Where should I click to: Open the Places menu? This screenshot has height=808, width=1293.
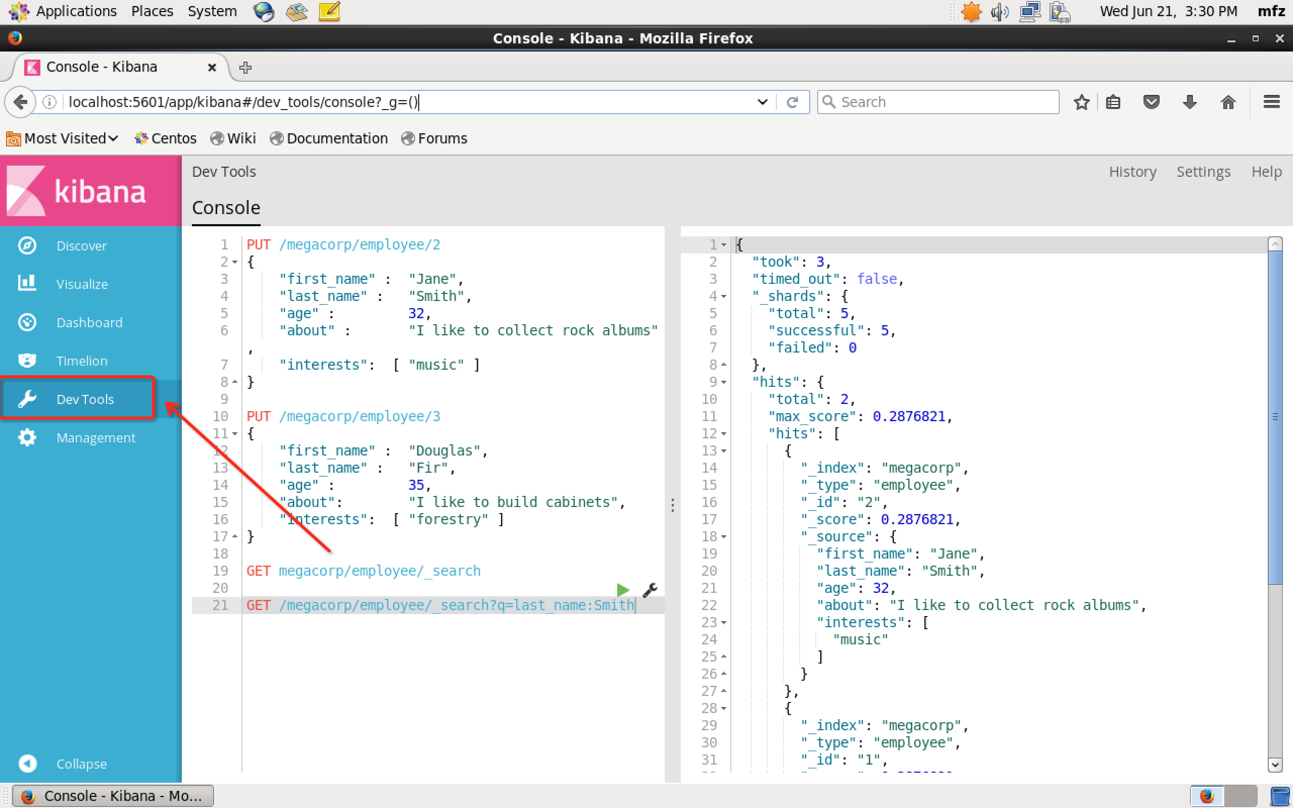152,11
